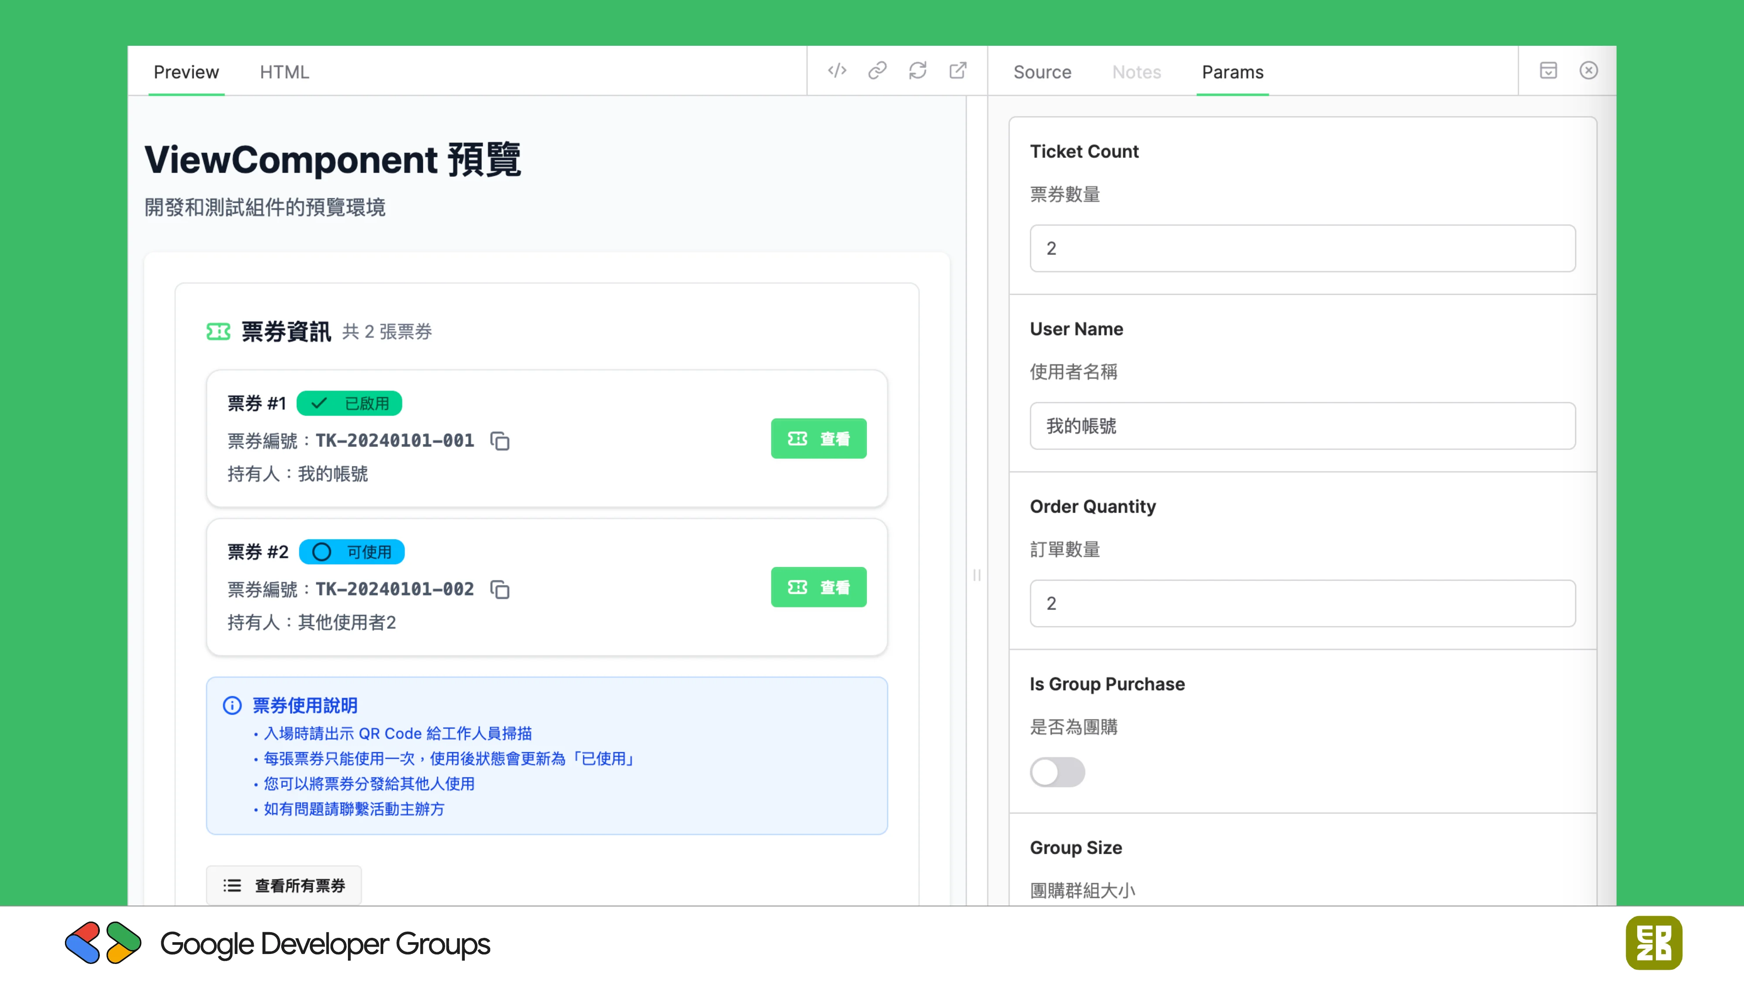The width and height of the screenshot is (1744, 981).
Task: Open the code view icon
Action: point(837,71)
